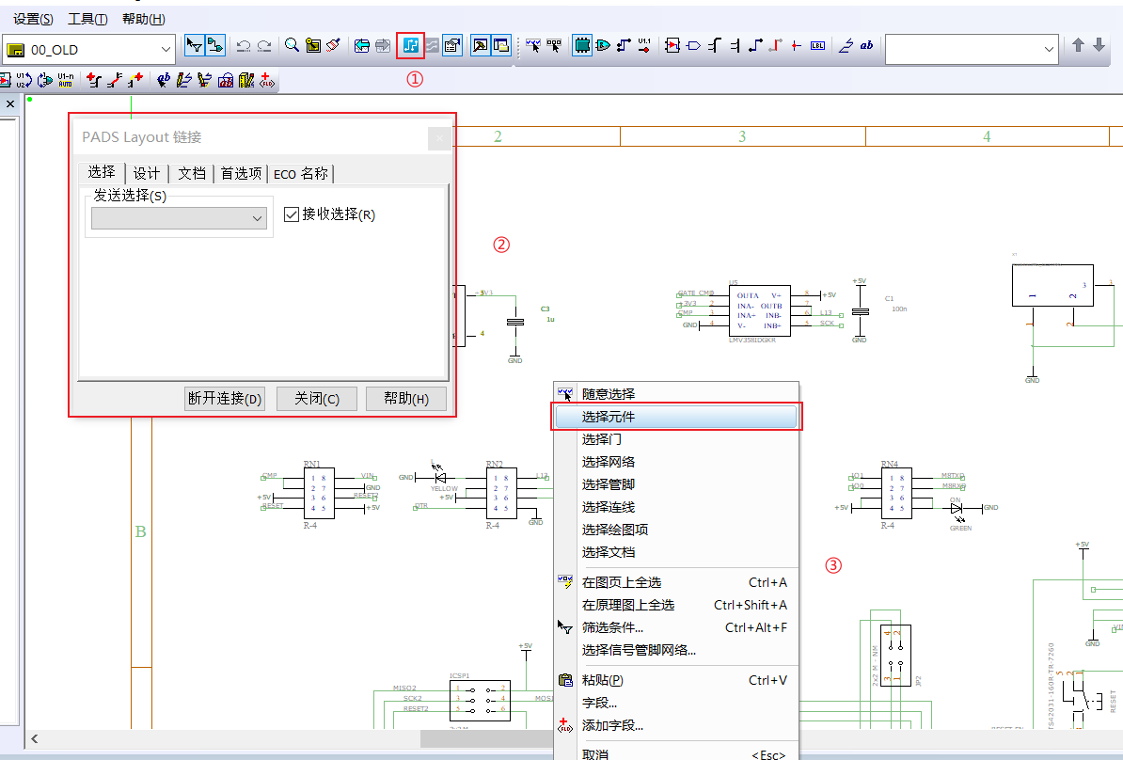
Task: Click the down arrow in the top toolbar
Action: coord(1099,46)
